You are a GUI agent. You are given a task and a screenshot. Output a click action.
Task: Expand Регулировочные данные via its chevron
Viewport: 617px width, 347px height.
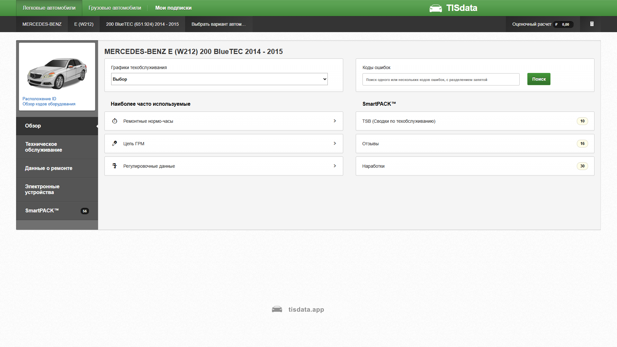pyautogui.click(x=335, y=166)
